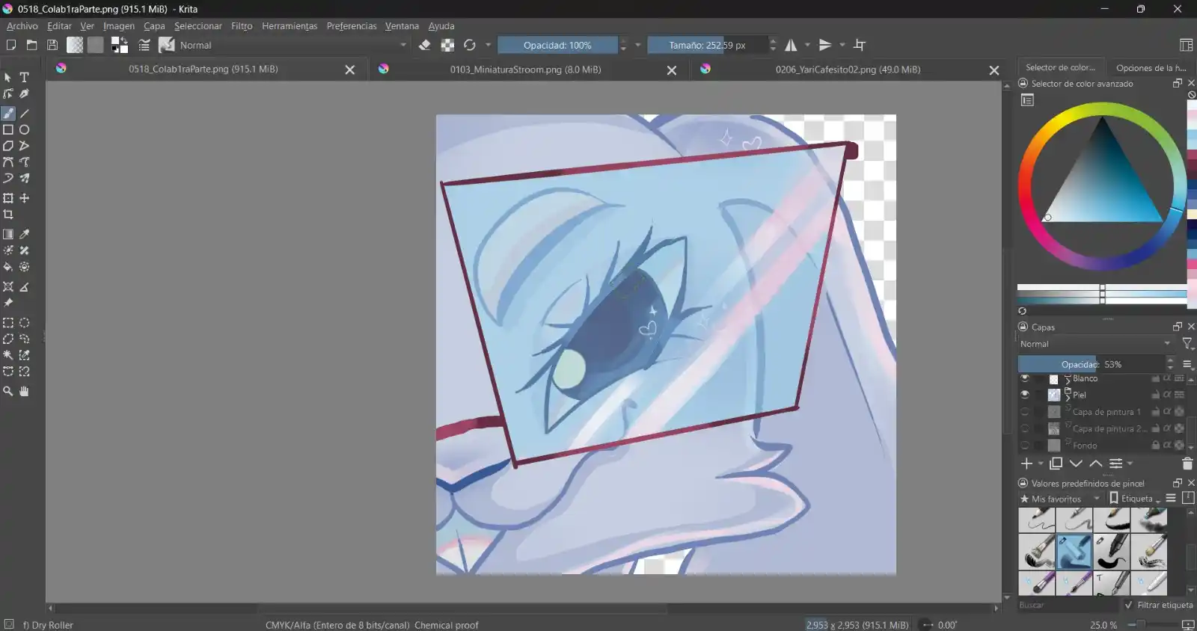1197x631 pixels.
Task: Delete the selected layer with trash icon
Action: click(1187, 464)
